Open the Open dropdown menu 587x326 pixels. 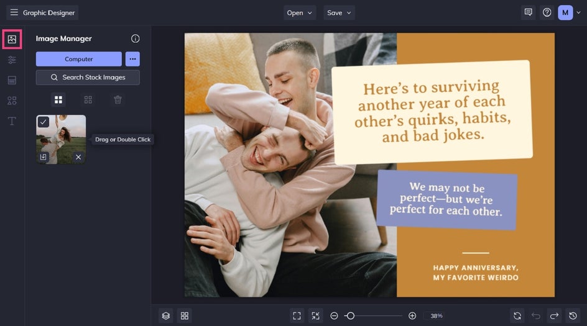(x=300, y=12)
